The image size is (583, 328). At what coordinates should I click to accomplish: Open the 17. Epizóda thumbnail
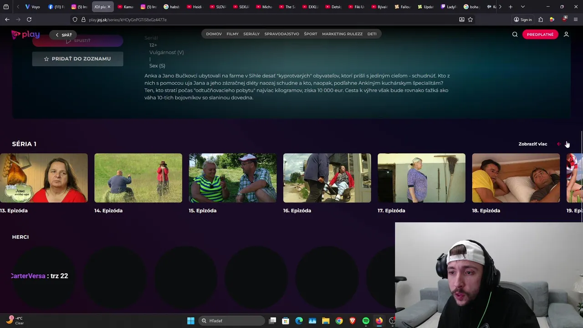pyautogui.click(x=421, y=178)
